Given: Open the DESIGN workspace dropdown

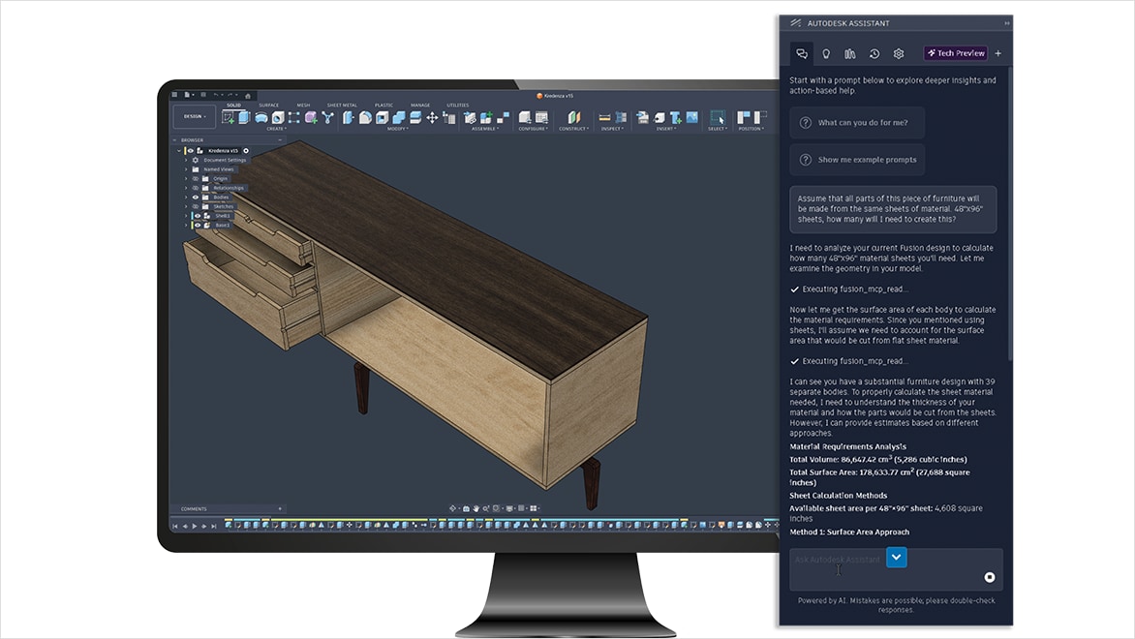Looking at the screenshot, I should click(194, 115).
